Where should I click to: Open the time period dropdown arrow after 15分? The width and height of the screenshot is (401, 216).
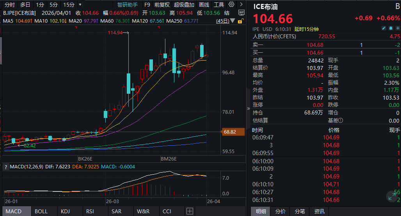click(80, 5)
